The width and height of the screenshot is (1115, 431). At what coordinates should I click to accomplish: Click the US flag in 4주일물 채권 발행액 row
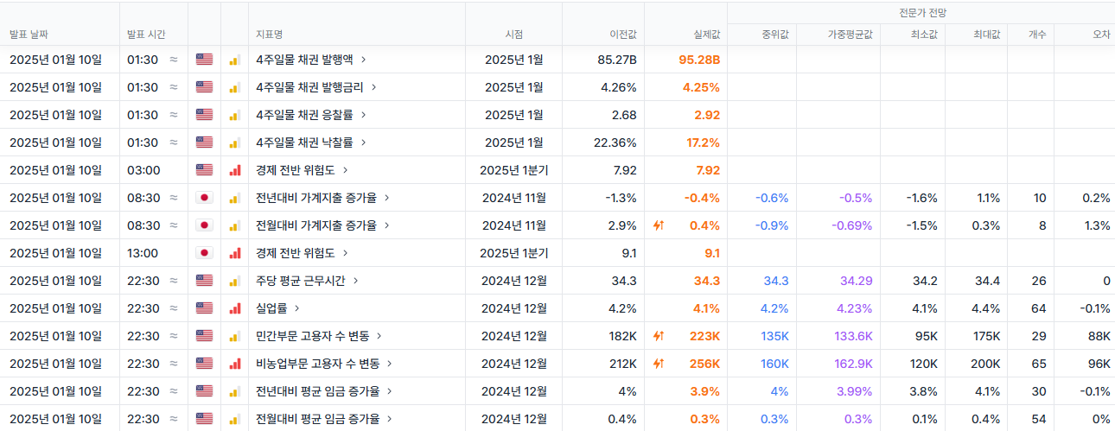[204, 60]
